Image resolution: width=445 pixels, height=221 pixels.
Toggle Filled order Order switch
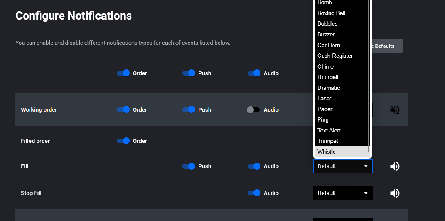coord(123,141)
